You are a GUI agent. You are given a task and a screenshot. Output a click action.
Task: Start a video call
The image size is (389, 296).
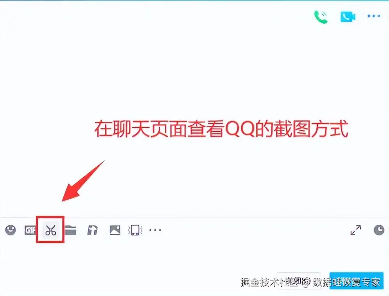348,17
